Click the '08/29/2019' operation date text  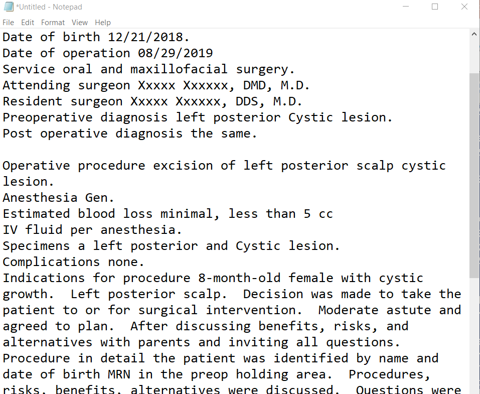coord(175,53)
